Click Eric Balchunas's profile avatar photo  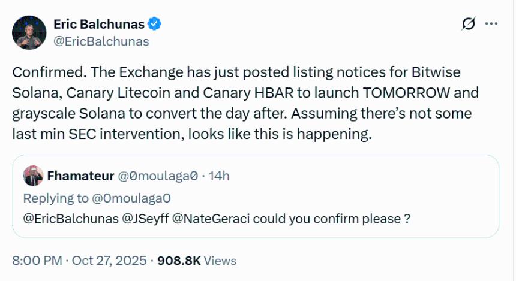29,33
